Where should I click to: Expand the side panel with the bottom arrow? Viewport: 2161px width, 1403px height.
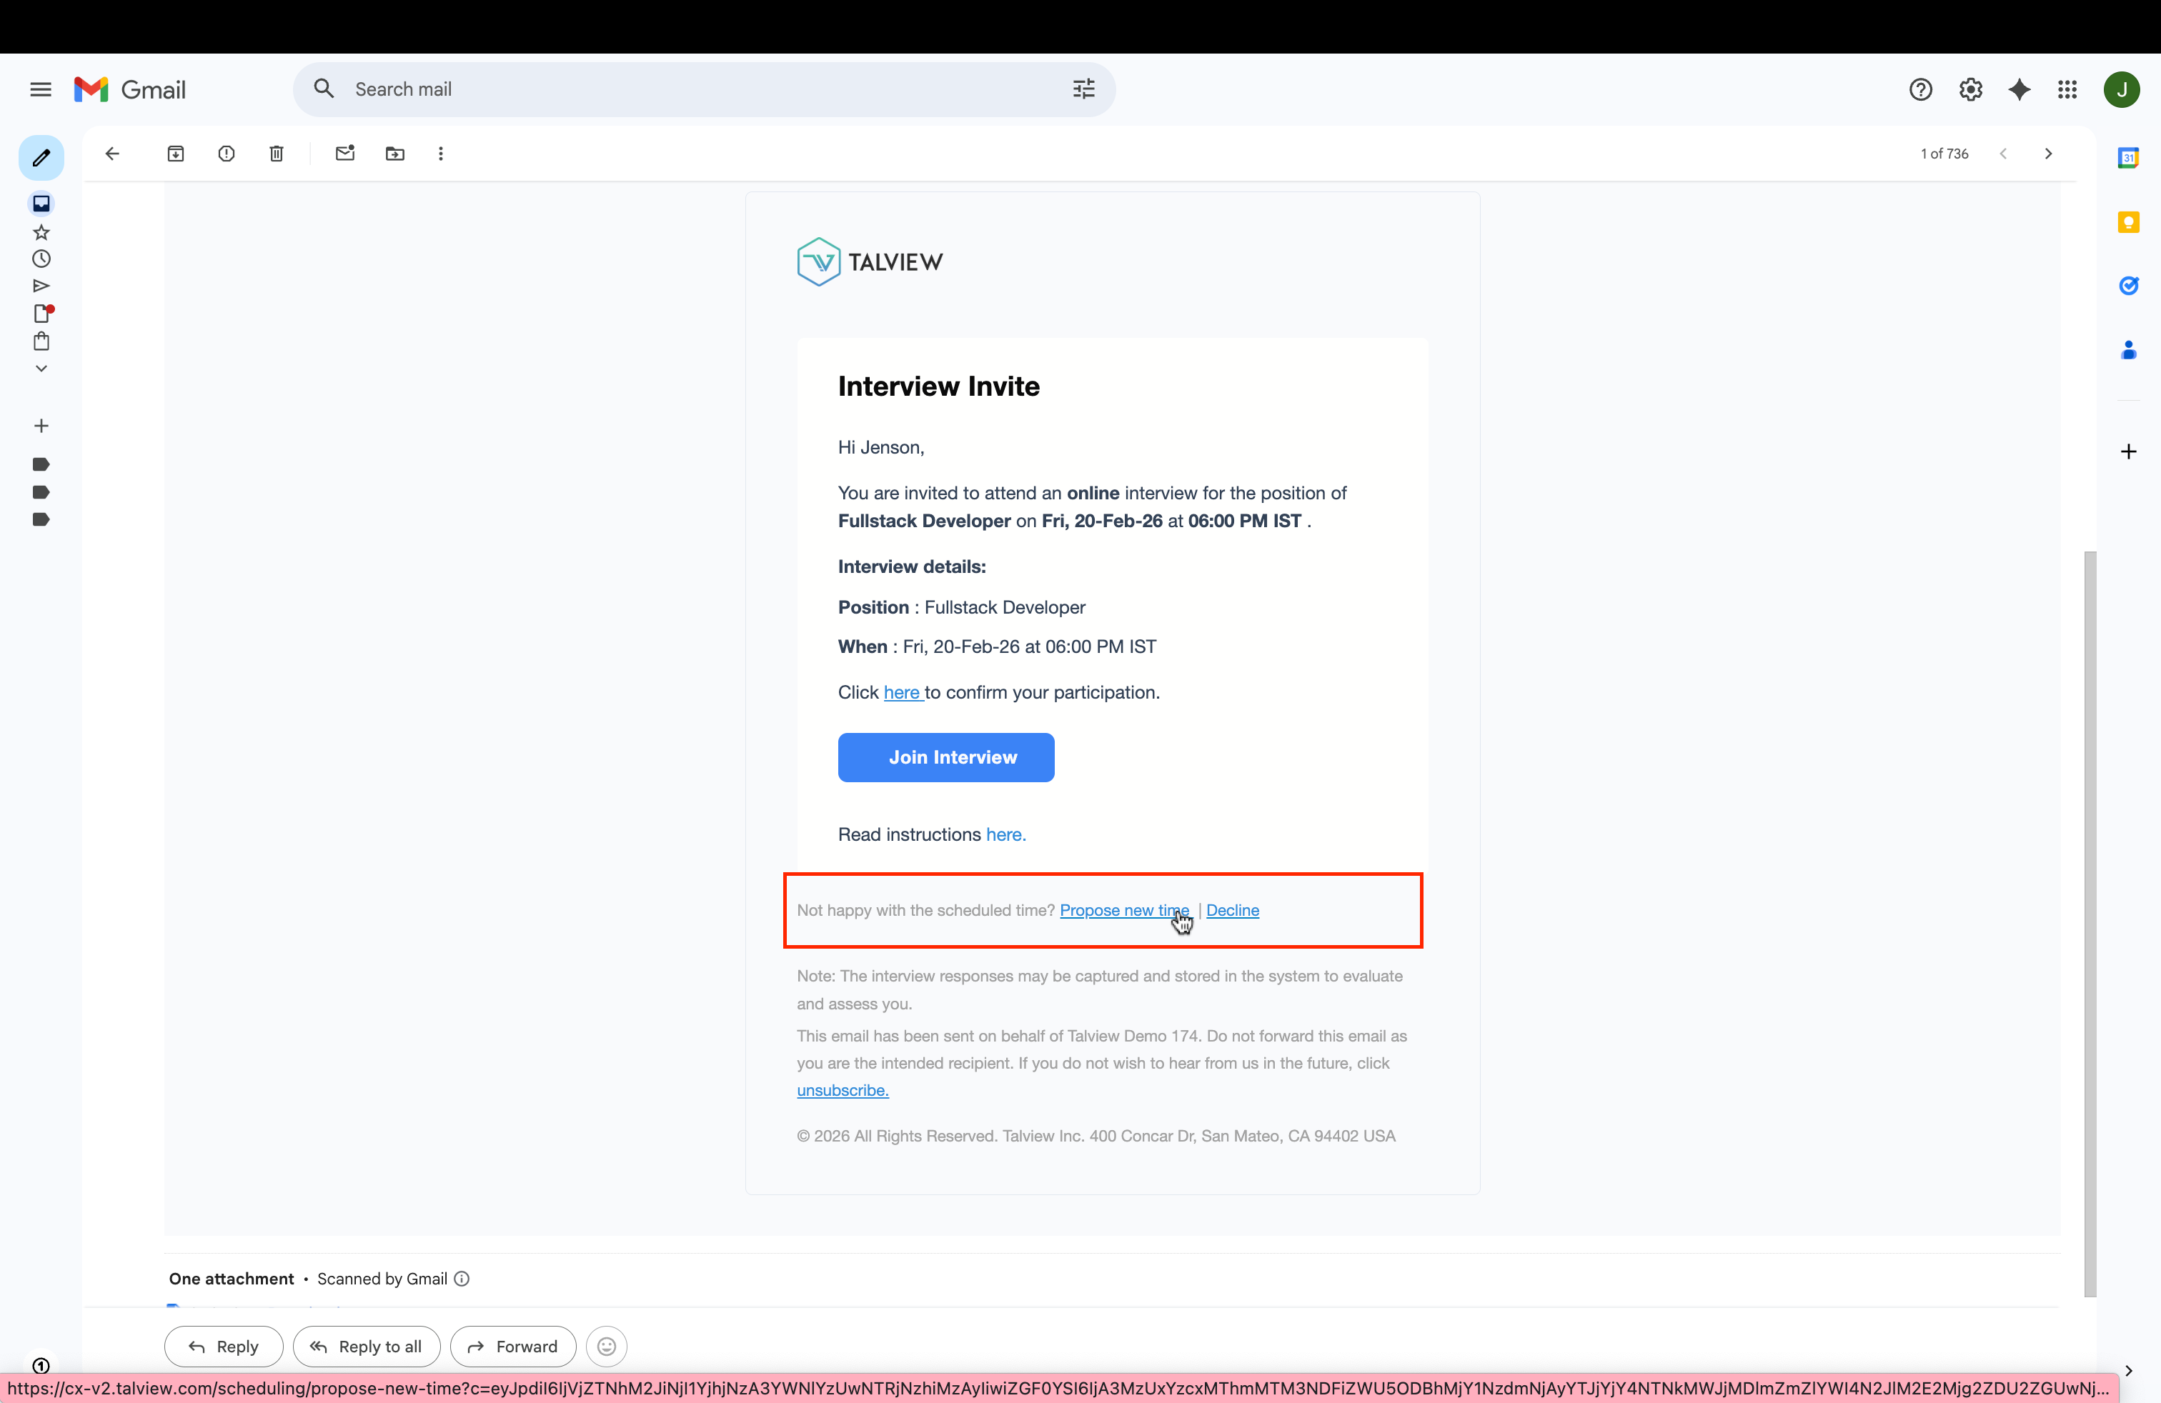coord(2128,1370)
